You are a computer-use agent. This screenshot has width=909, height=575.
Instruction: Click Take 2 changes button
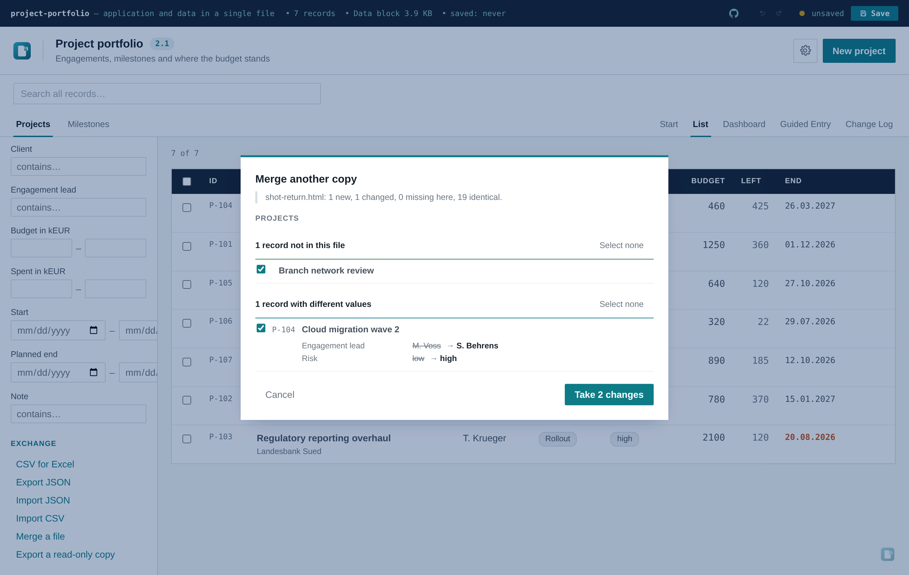point(609,394)
